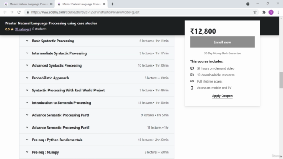283x159 pixels.
Task: Click the lifetime access infinity icon
Action: click(191, 81)
